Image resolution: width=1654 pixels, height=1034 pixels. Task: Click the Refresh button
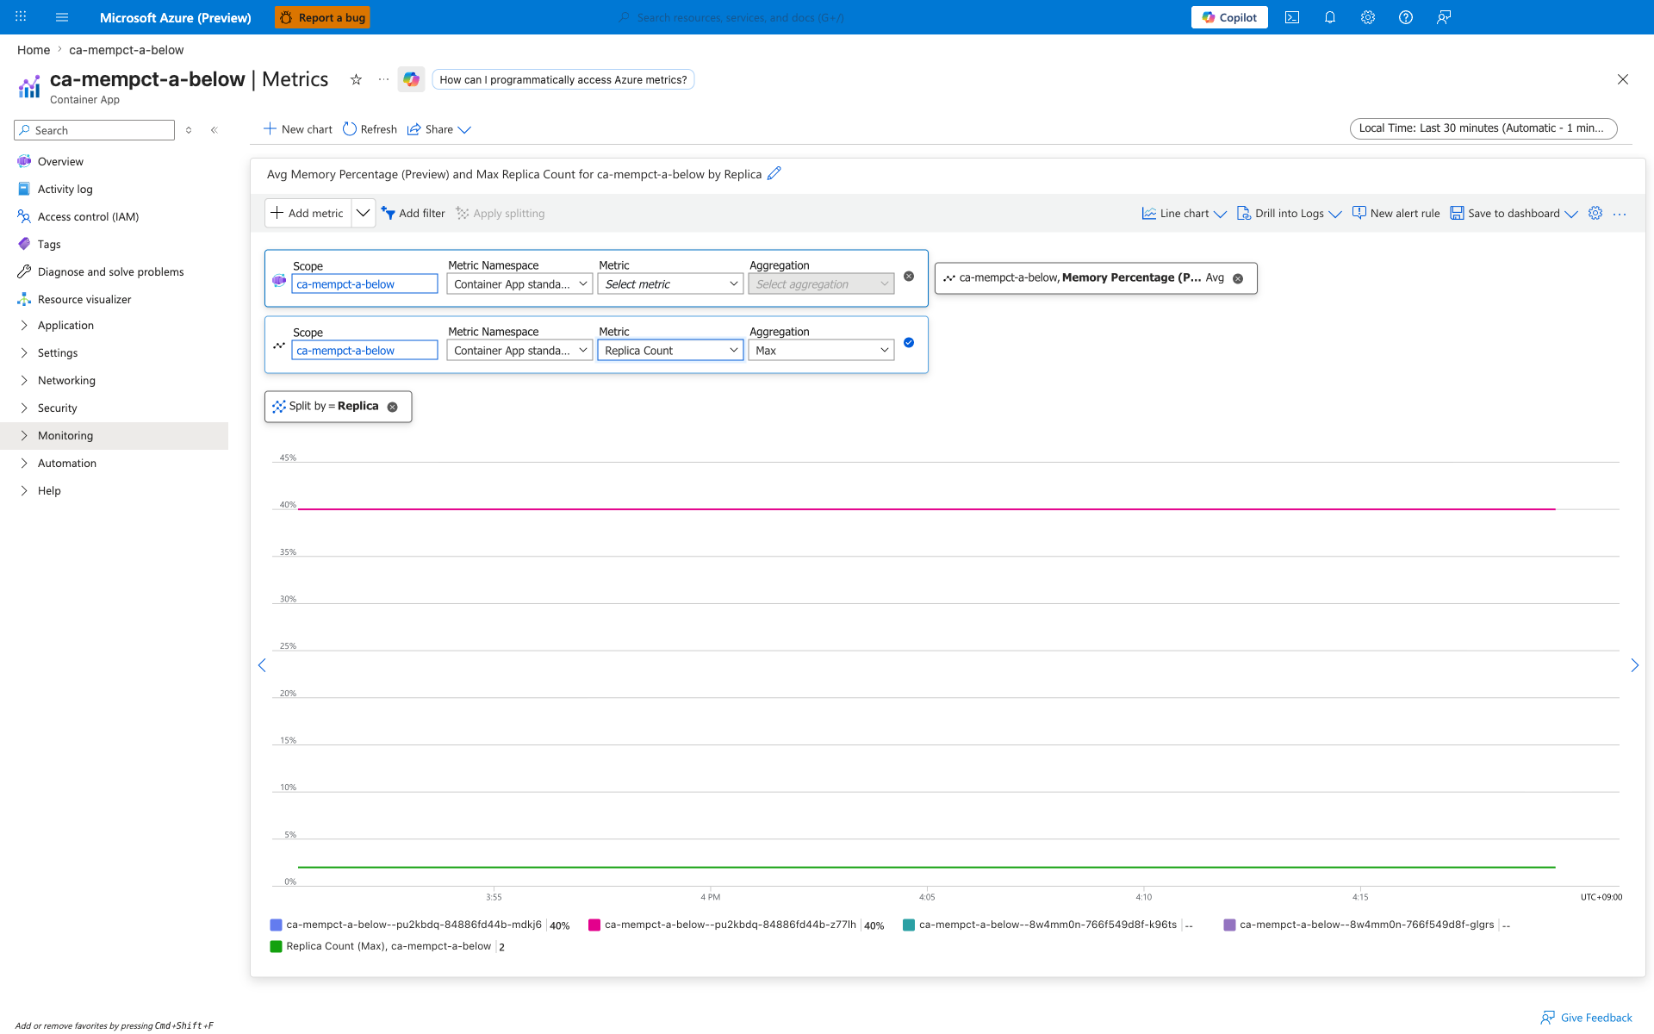coord(370,129)
